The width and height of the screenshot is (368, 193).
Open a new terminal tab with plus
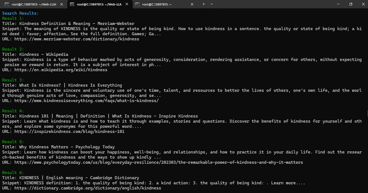203,4
